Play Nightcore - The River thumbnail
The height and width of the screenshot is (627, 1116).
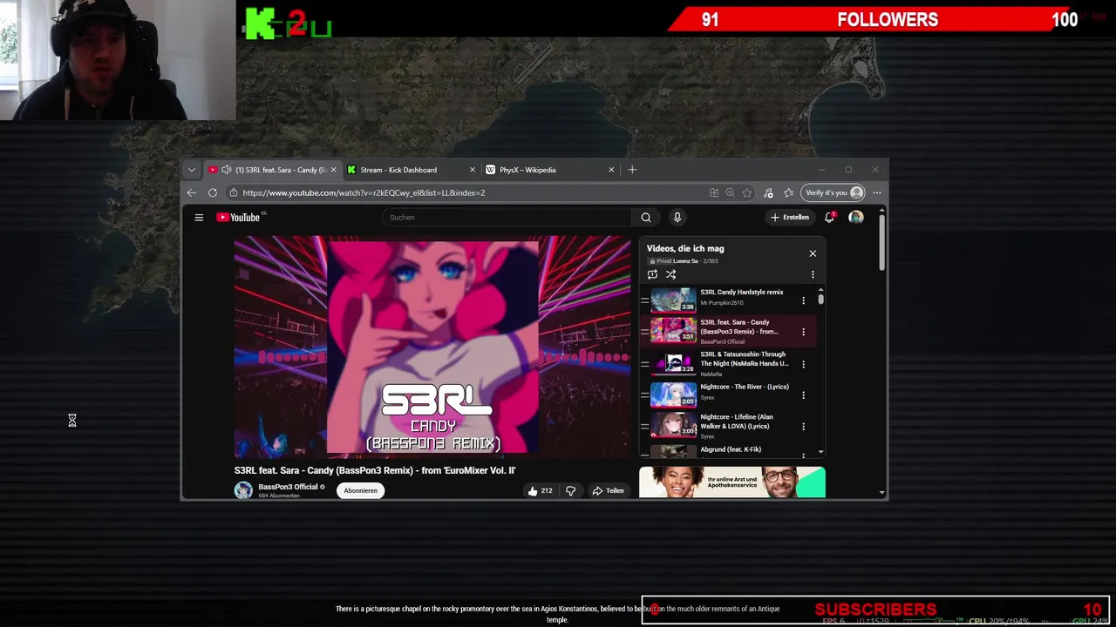(673, 395)
